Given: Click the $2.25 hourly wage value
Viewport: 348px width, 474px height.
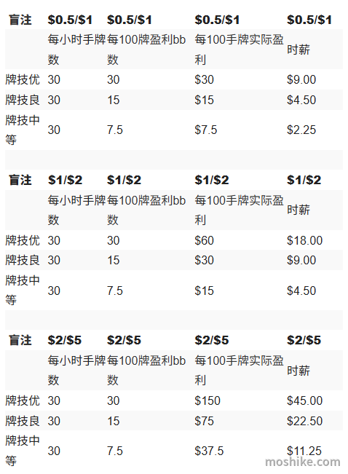Looking at the screenshot, I should [x=301, y=130].
